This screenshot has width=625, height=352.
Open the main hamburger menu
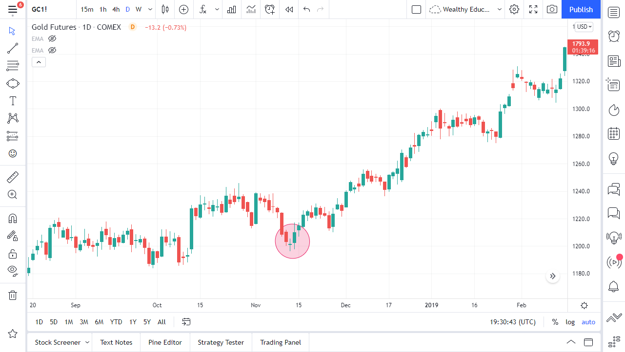tap(13, 9)
